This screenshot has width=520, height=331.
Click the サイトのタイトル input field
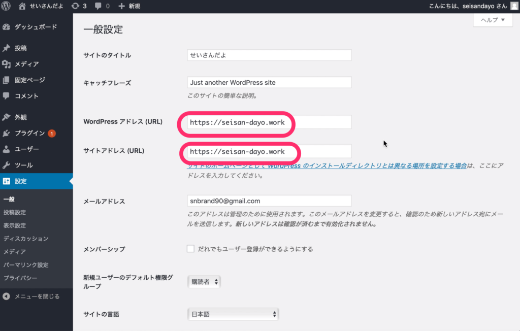[269, 55]
